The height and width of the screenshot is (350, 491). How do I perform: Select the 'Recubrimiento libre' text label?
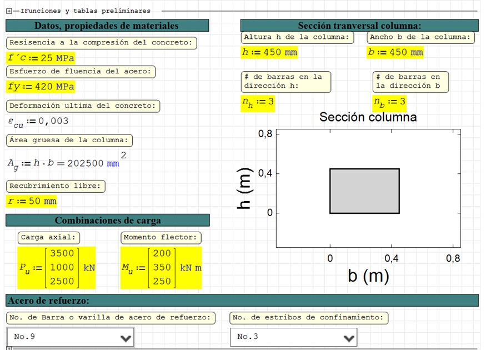(56, 186)
